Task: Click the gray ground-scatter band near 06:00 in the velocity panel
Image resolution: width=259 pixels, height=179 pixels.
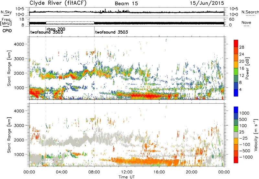Action: [x=78, y=141]
